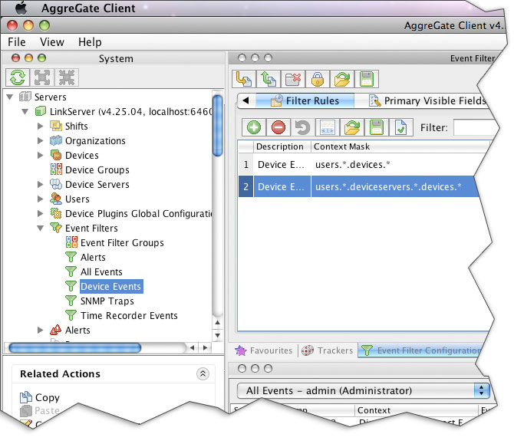The height and width of the screenshot is (444, 514).
Task: Click the red Alerts triangle icon
Action: (x=56, y=330)
